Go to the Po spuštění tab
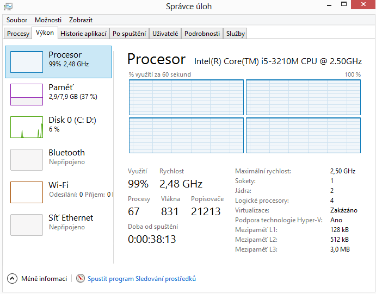Screen dimensions: 376x294 [x=129, y=34]
